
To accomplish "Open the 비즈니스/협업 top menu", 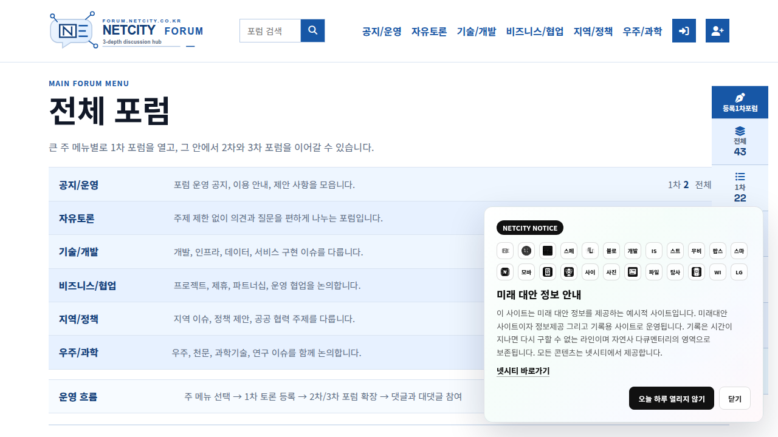I will coord(535,32).
